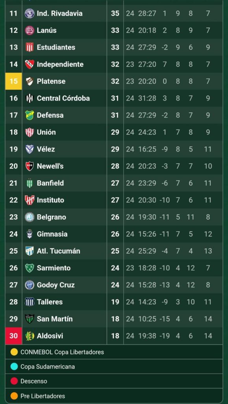228x404 pixels.
Task: Click the Platense CAP crest
Action: coord(30,81)
